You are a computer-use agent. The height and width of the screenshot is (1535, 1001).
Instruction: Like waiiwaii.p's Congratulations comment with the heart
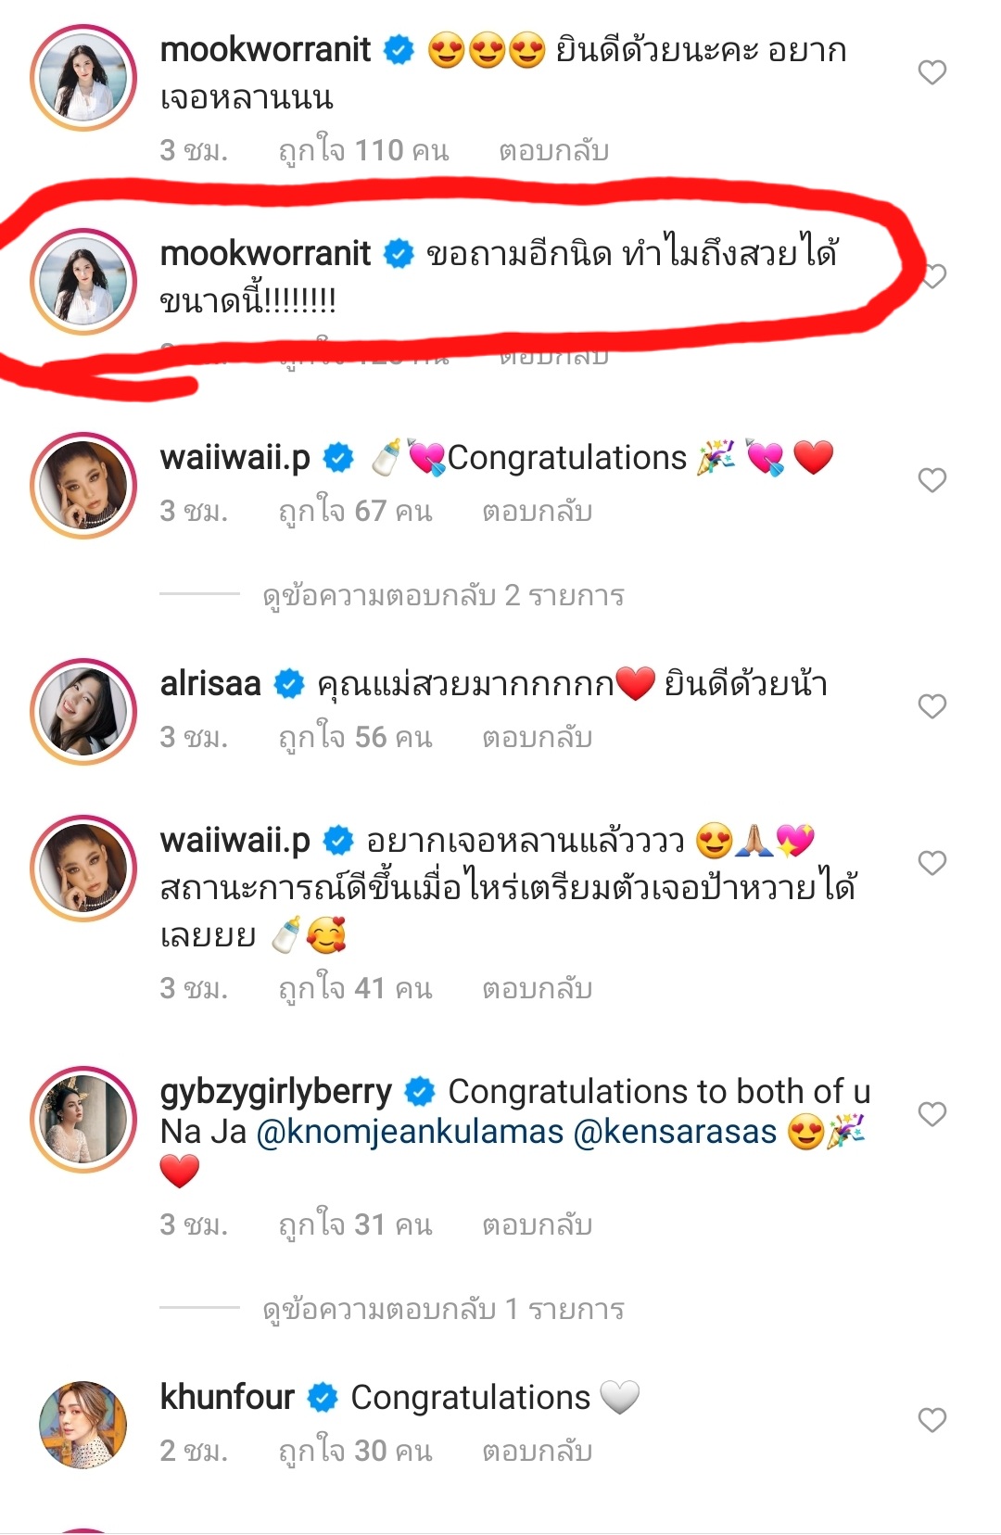(x=931, y=480)
